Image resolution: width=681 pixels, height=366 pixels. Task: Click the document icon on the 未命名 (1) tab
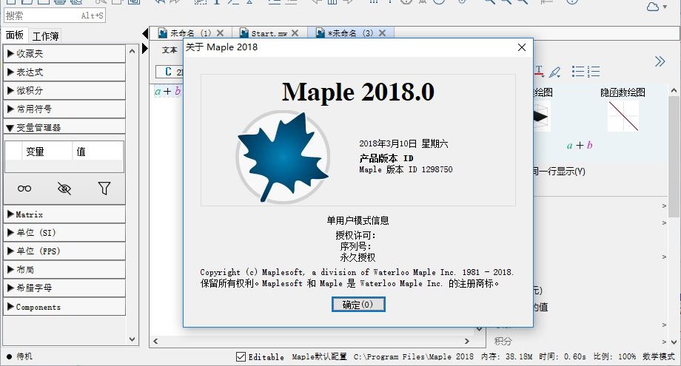tap(162, 33)
